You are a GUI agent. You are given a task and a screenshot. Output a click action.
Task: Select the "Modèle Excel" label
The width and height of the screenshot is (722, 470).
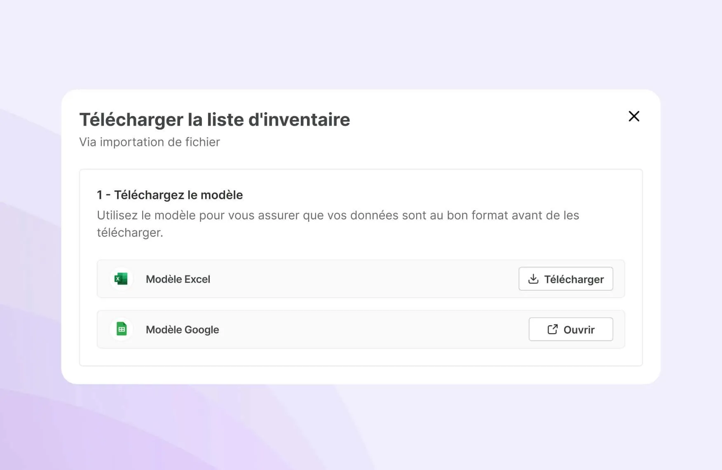coord(178,279)
